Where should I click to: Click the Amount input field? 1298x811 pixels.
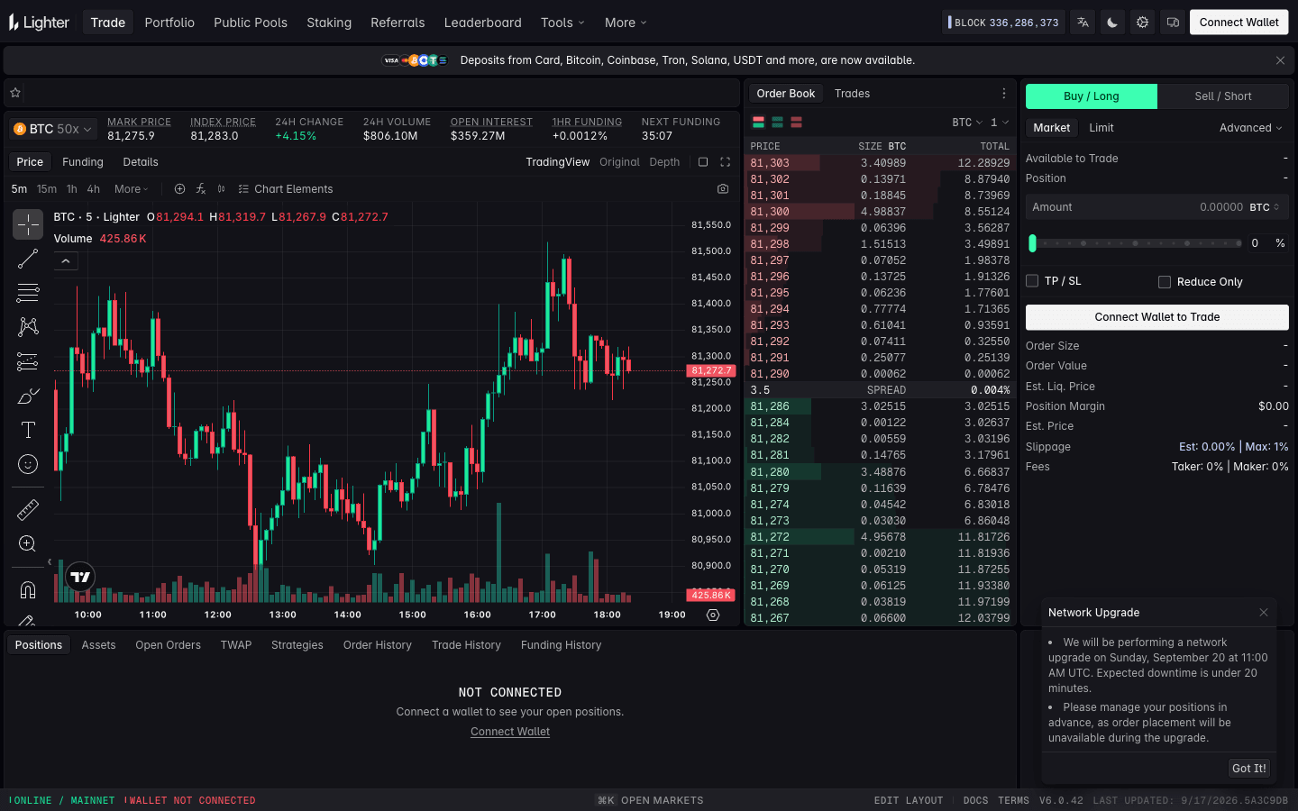click(x=1157, y=207)
